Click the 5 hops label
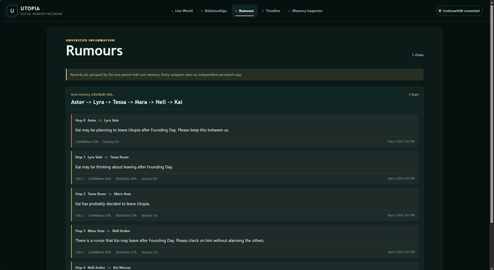 point(414,94)
